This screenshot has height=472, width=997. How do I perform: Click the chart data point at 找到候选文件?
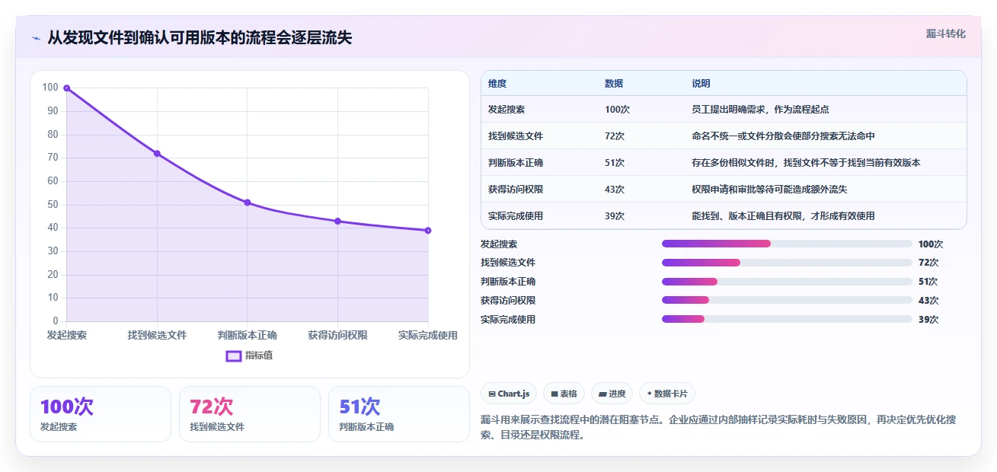(157, 154)
